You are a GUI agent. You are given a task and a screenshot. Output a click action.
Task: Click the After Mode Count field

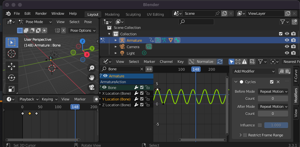[273, 114]
